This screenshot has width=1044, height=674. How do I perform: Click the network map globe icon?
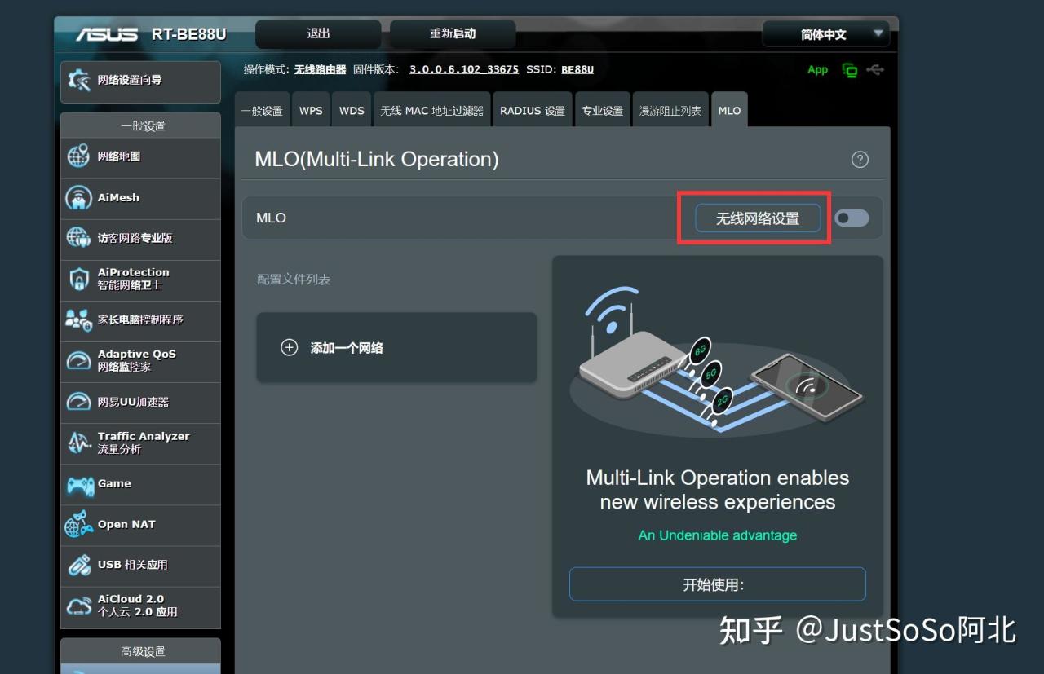78,156
